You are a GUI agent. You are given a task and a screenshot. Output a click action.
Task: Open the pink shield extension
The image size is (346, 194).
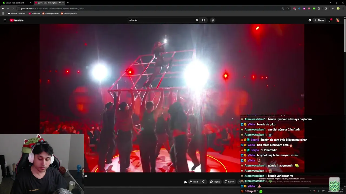309,8
